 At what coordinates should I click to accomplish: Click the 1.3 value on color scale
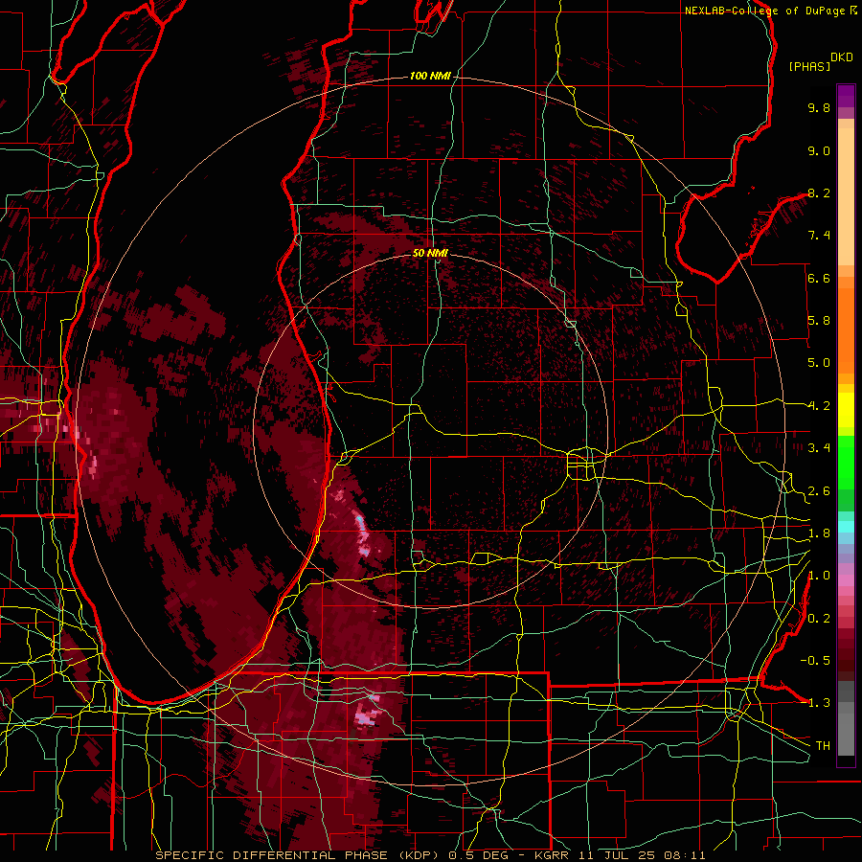click(x=819, y=703)
